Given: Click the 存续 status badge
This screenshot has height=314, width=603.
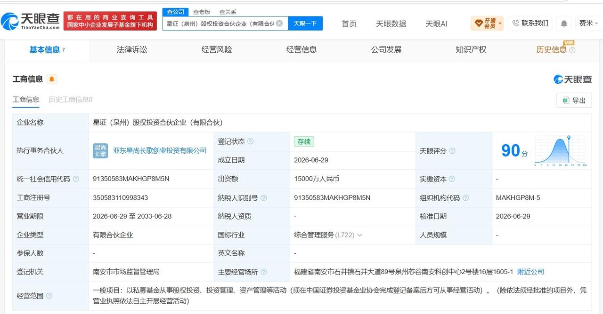Looking at the screenshot, I should pos(304,141).
